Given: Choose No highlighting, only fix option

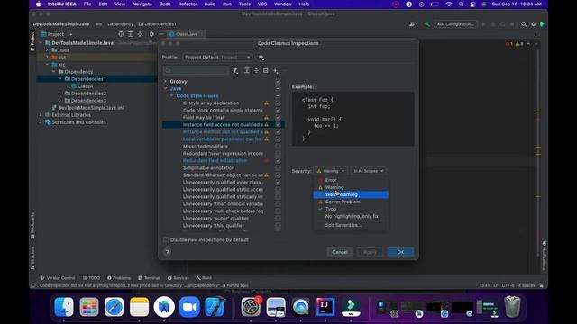Looking at the screenshot, I should point(351,216).
